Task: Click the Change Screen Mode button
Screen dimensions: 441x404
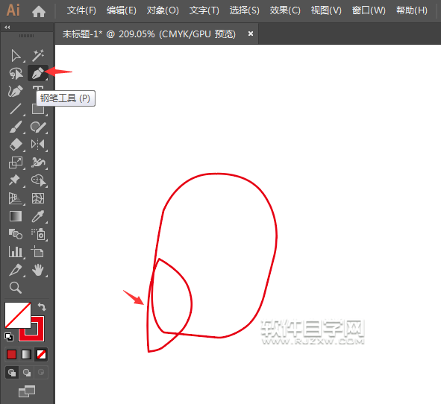Action: (x=27, y=391)
